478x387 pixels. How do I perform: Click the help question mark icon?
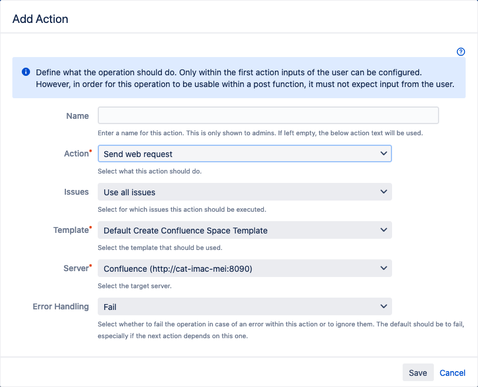pos(461,52)
